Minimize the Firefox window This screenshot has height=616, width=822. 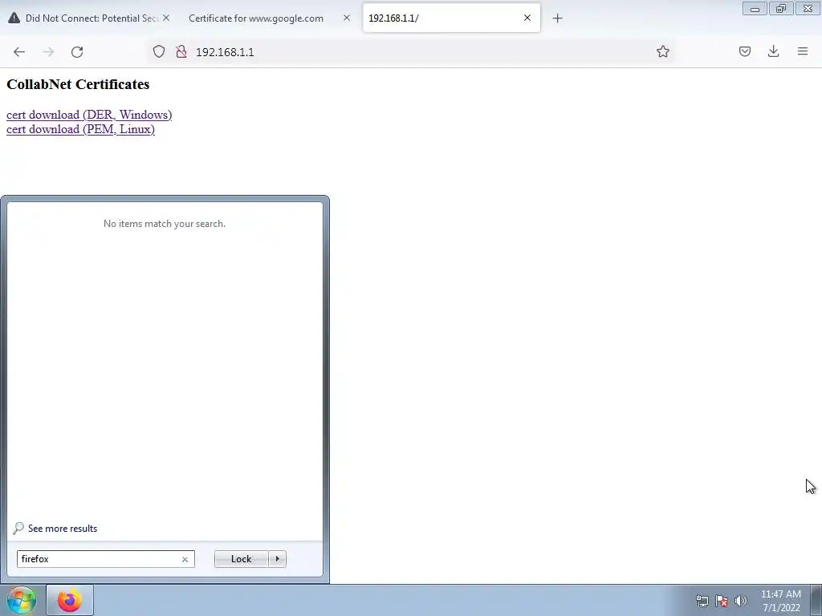pyautogui.click(x=755, y=9)
